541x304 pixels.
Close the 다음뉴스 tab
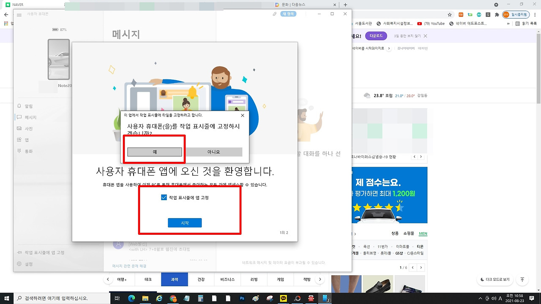click(334, 5)
